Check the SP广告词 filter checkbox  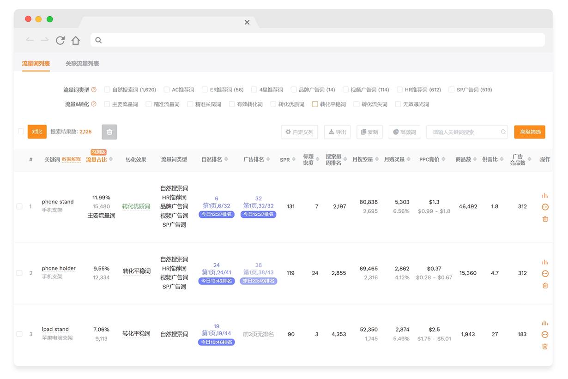tap(452, 90)
